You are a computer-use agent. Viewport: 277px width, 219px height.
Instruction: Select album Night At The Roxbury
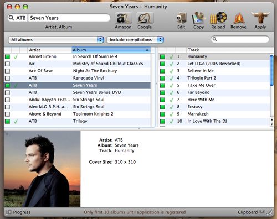95,71
